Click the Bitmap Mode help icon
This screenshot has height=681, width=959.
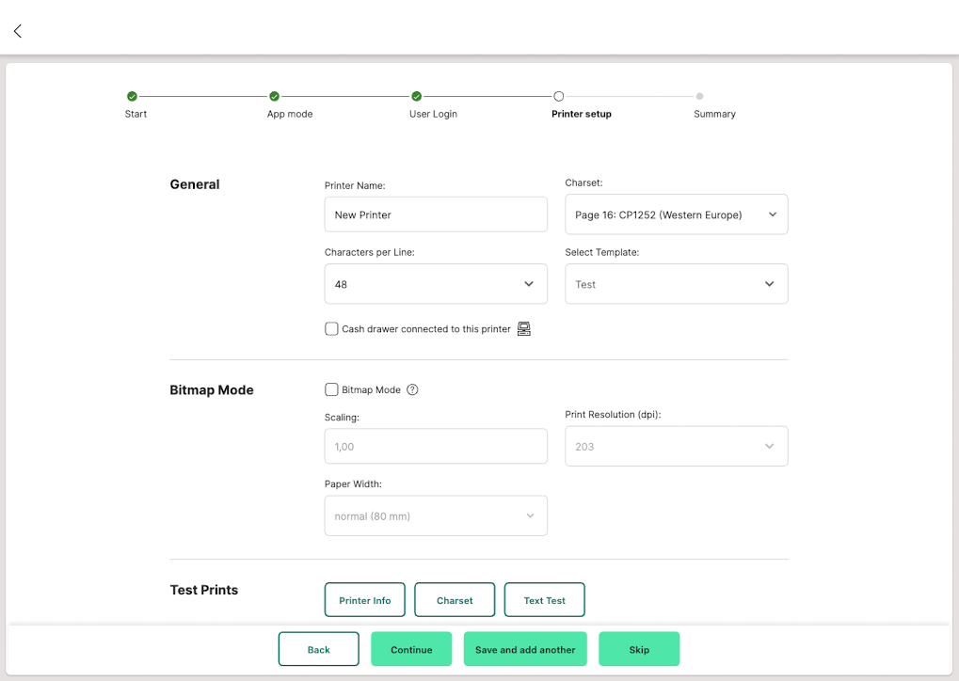coord(412,389)
